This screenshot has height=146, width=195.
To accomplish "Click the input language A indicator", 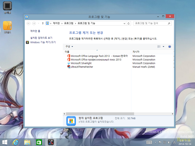I will pyautogui.click(x=174, y=142).
